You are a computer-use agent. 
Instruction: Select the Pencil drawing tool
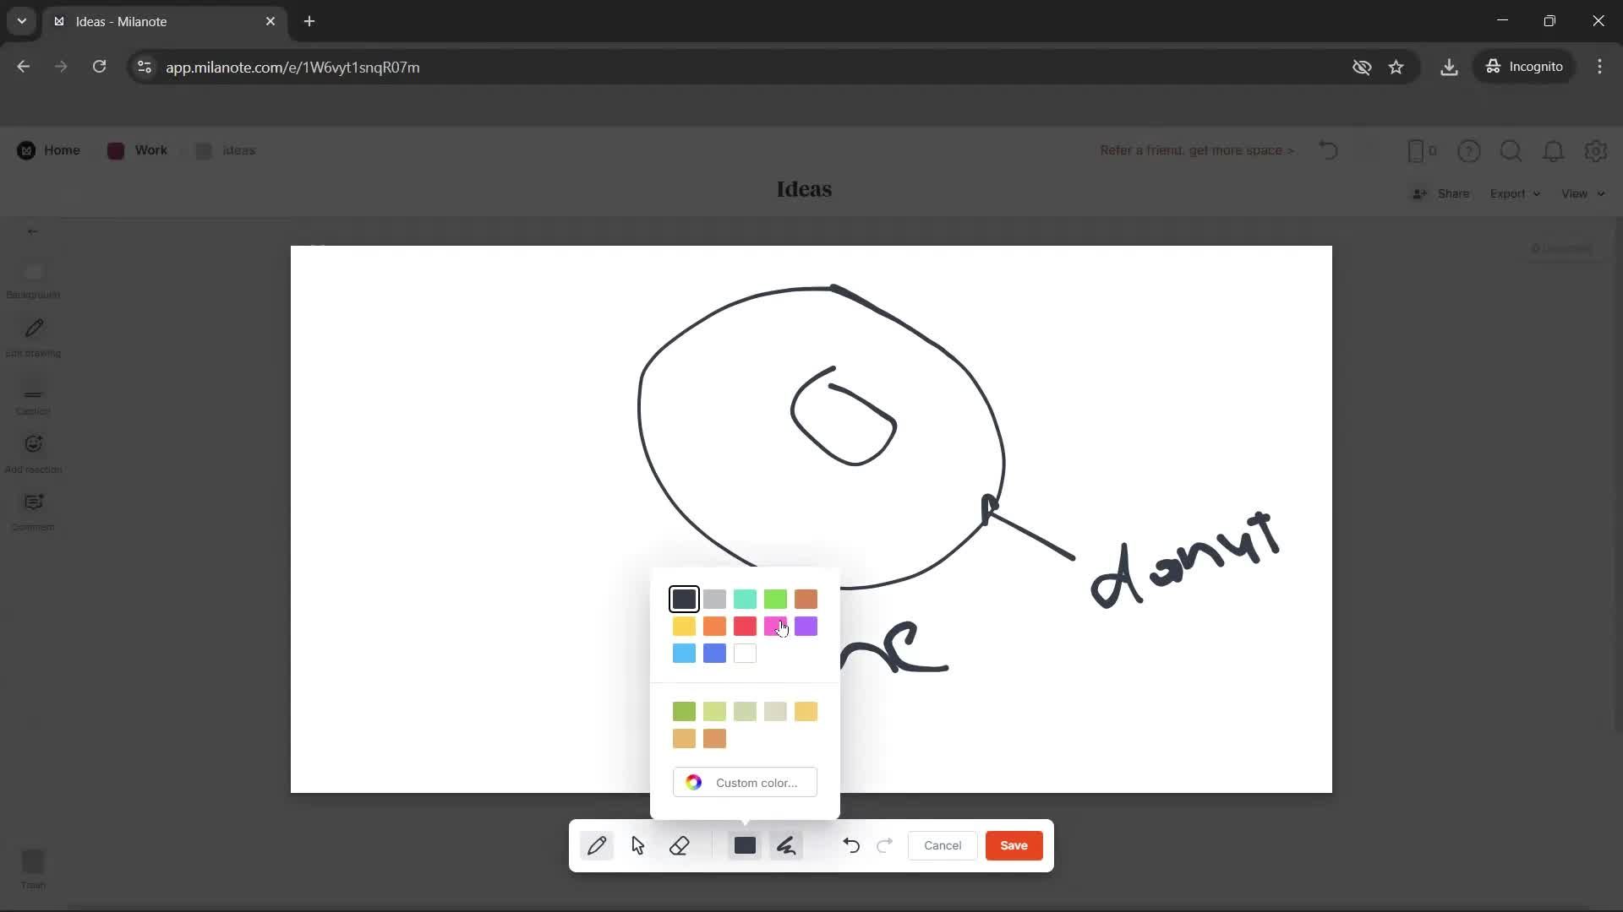598,845
